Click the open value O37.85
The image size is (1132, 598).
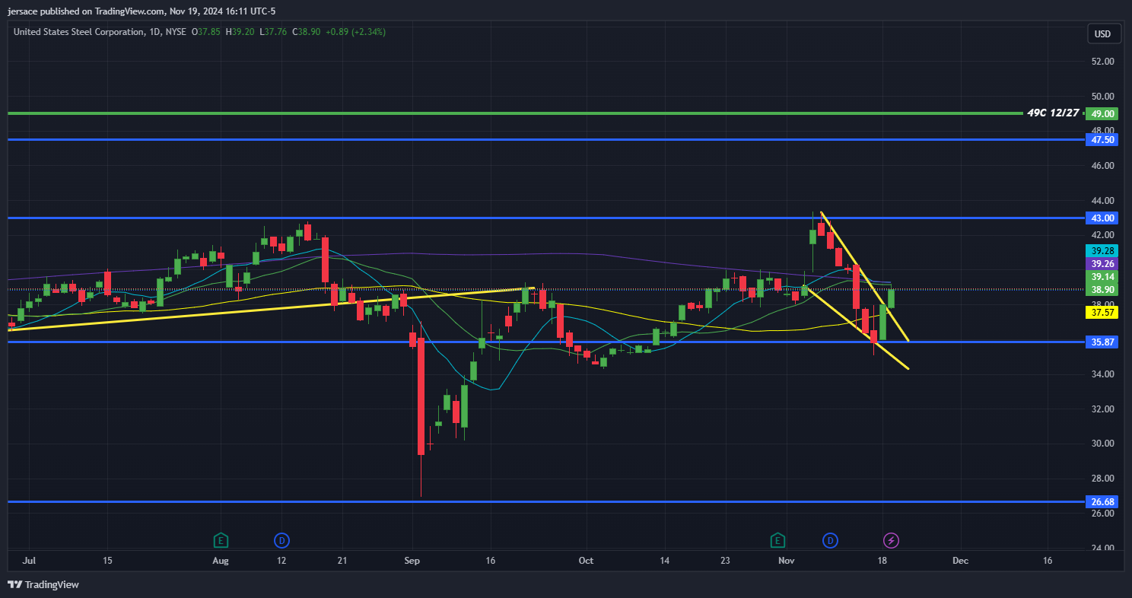[205, 32]
